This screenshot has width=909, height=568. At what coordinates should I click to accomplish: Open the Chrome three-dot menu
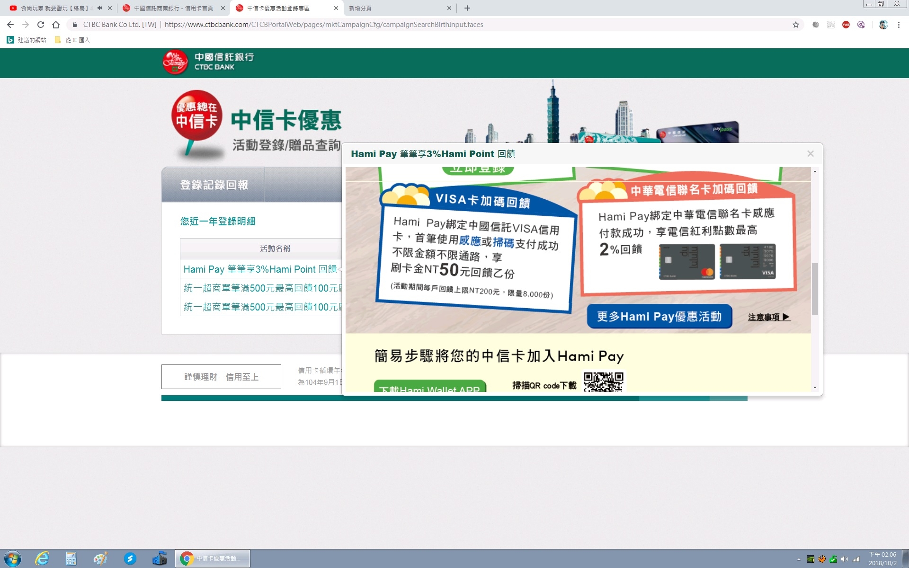899,25
